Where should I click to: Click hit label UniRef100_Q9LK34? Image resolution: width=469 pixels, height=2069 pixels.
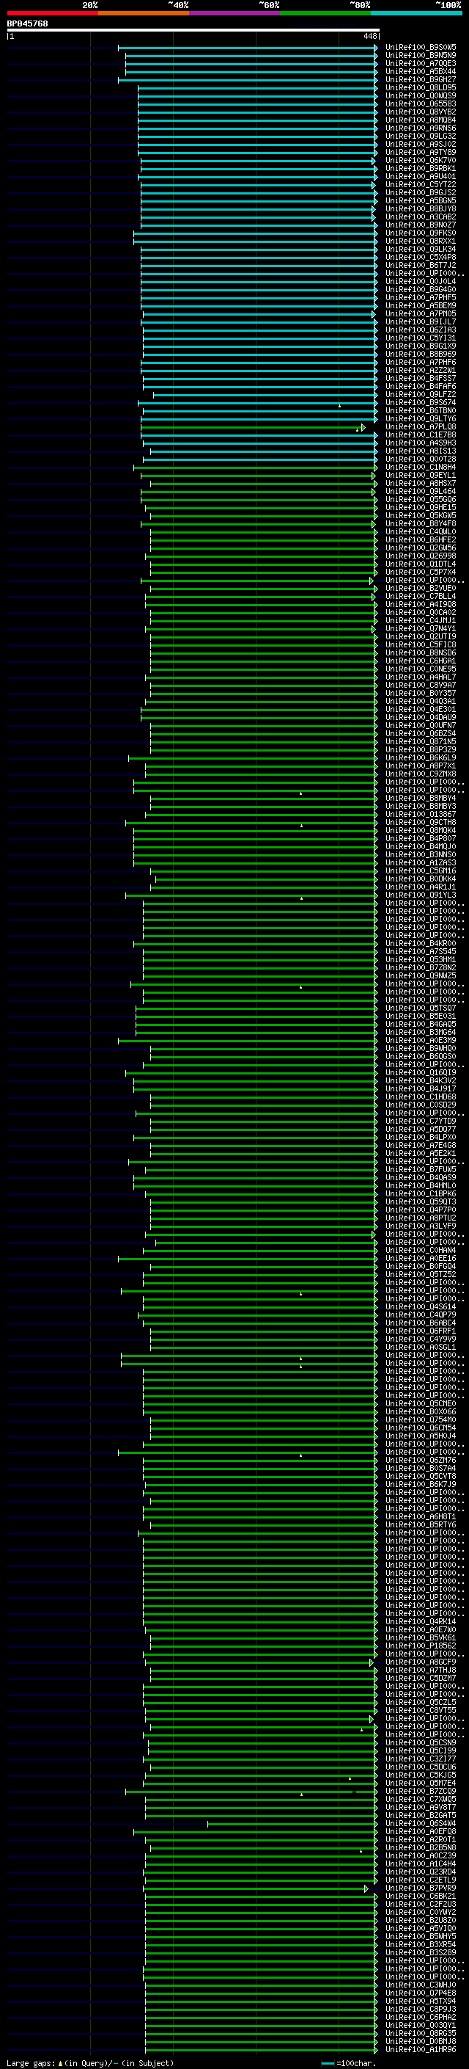click(x=420, y=249)
